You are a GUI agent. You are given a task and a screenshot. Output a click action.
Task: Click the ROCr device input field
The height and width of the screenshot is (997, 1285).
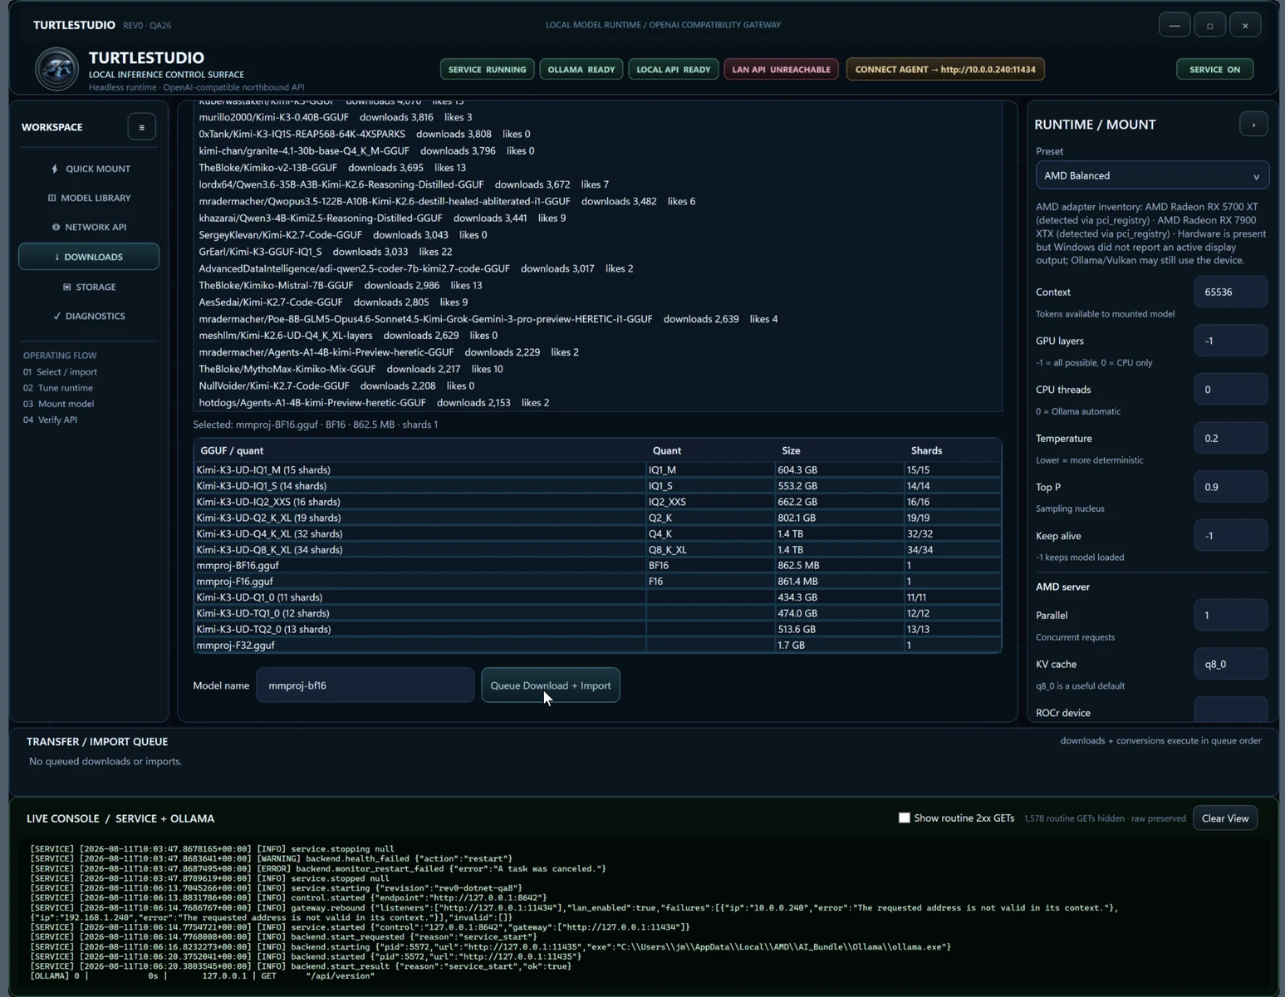(x=1230, y=710)
